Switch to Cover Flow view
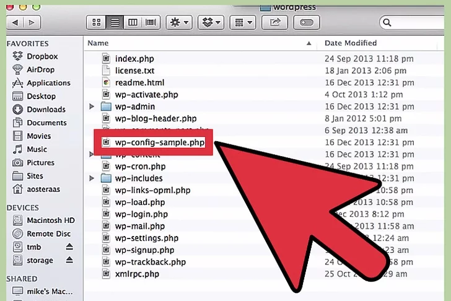 pos(151,22)
